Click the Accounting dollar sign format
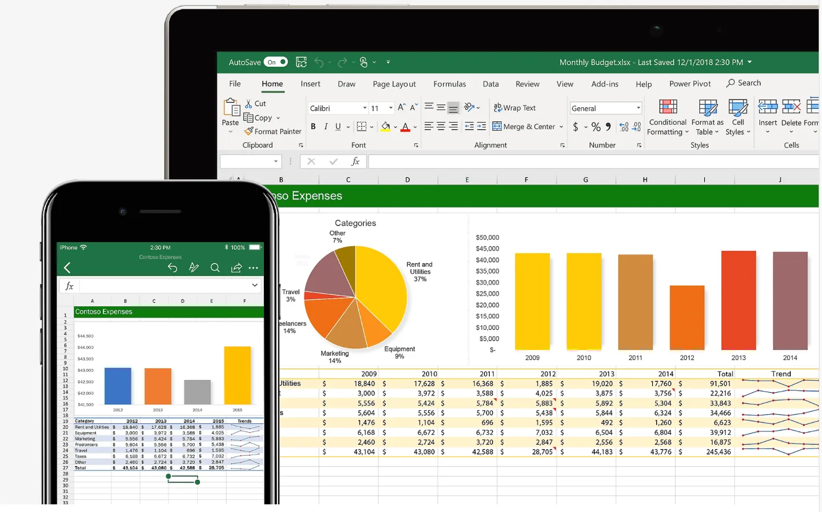 [575, 127]
